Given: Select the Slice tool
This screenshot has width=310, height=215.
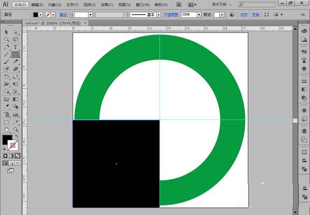Looking at the screenshot, I should tap(16, 122).
